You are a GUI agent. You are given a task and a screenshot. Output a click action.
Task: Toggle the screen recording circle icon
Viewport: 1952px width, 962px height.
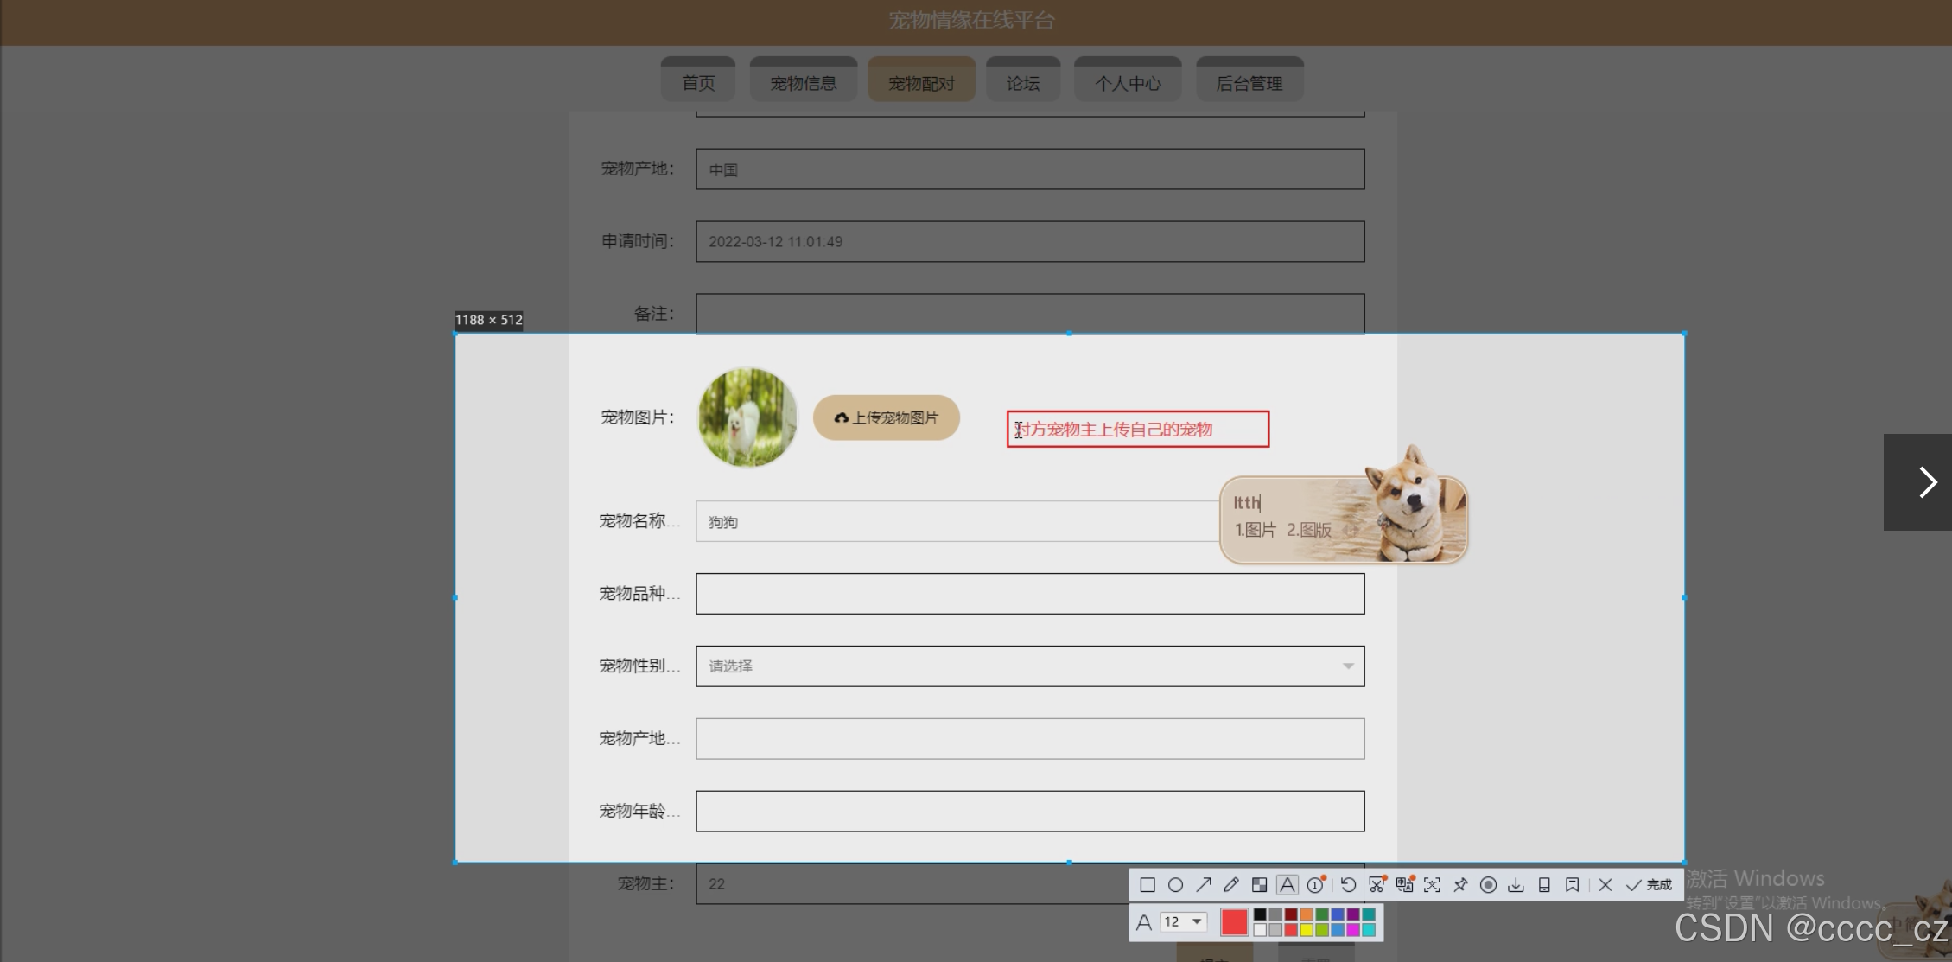pos(1488,885)
